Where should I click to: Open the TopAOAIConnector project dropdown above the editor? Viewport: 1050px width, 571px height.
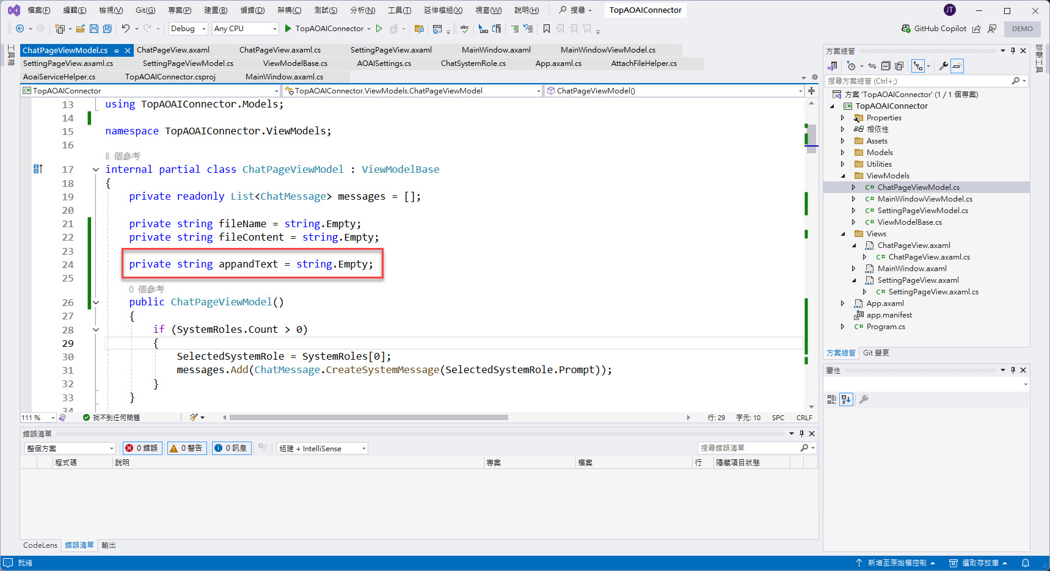(150, 91)
